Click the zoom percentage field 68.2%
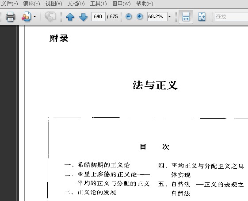Screen dimensions: 248x201 [x=157, y=16]
